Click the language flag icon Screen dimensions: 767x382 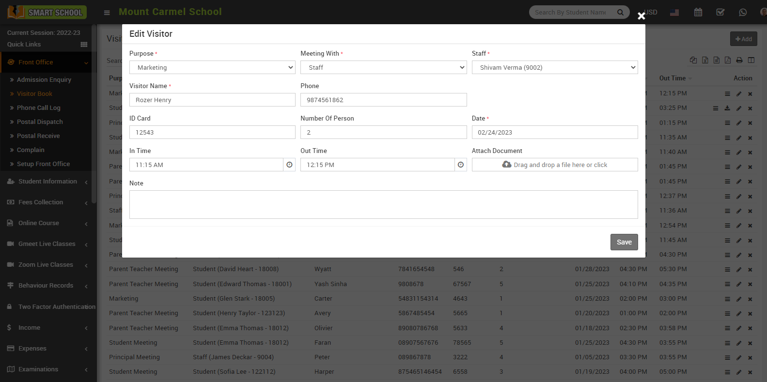674,13
